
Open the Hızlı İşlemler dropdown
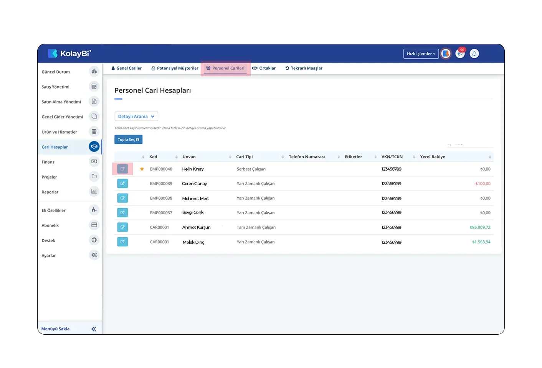[421, 54]
